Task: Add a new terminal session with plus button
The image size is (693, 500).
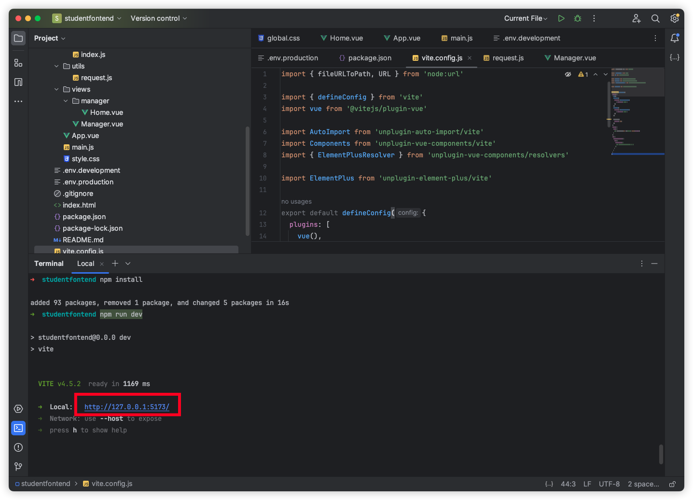Action: point(115,264)
